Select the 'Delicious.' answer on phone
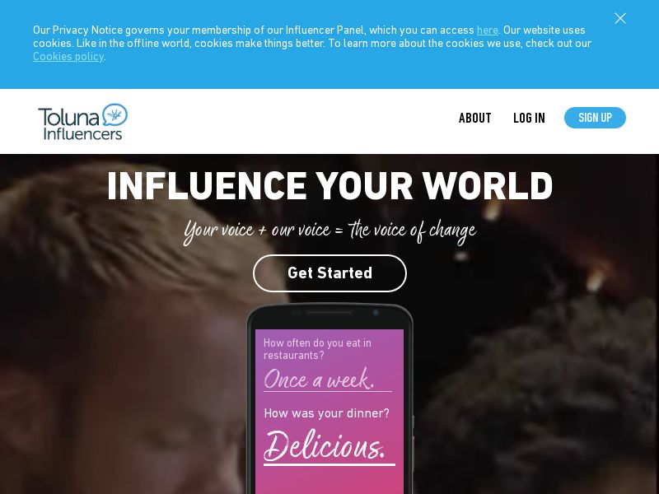The image size is (659, 494). 324,445
